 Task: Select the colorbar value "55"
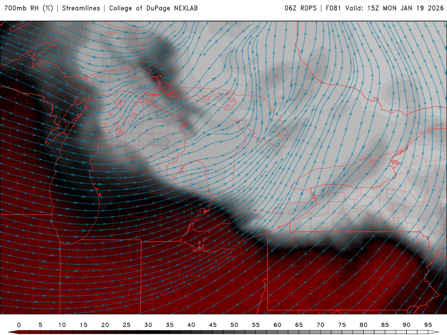[256, 325]
